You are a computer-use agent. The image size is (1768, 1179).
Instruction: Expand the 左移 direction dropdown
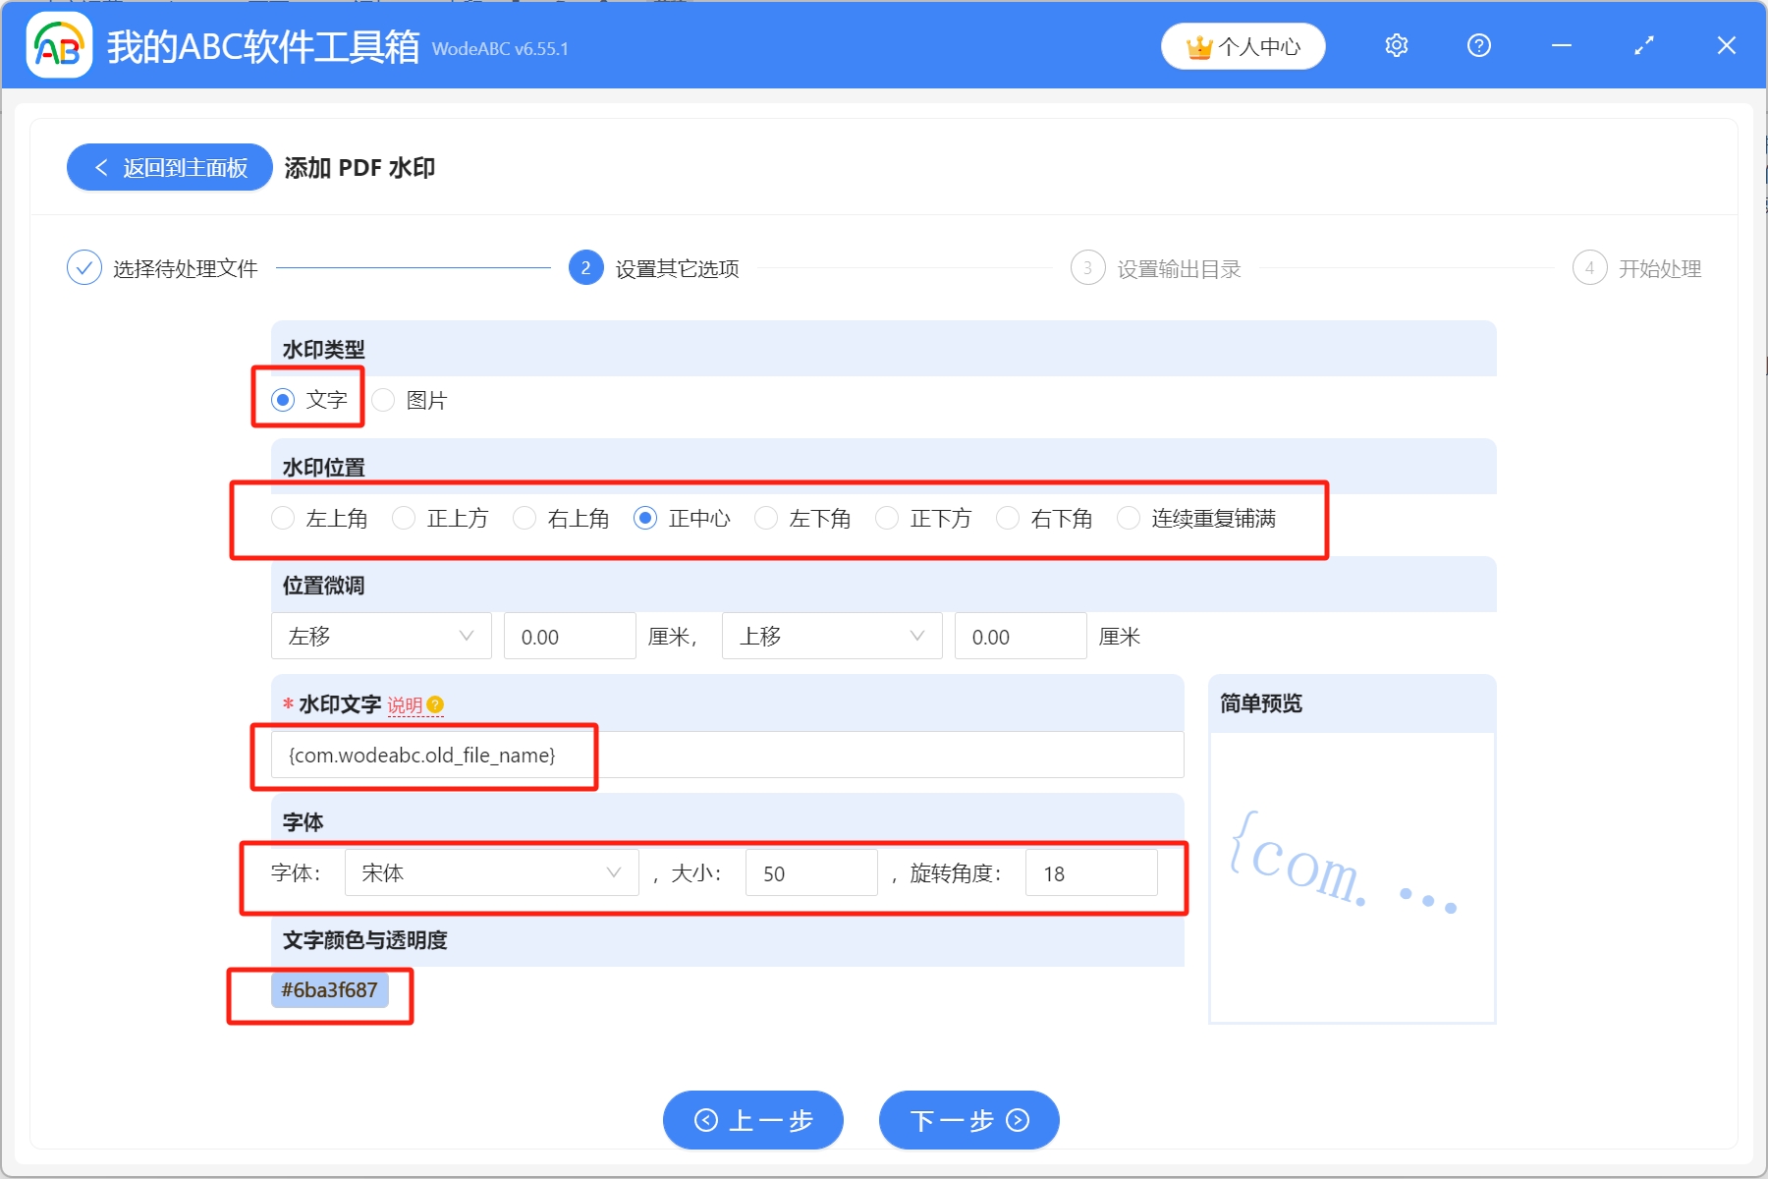pyautogui.click(x=381, y=637)
